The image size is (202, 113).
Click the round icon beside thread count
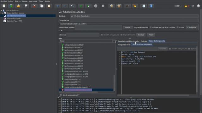pyautogui.click(x=199, y=6)
